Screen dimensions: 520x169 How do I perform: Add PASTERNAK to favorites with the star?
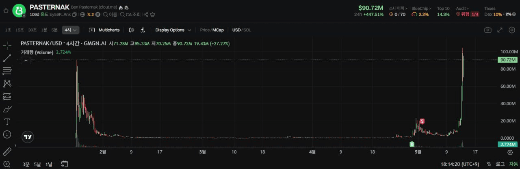pos(6,11)
